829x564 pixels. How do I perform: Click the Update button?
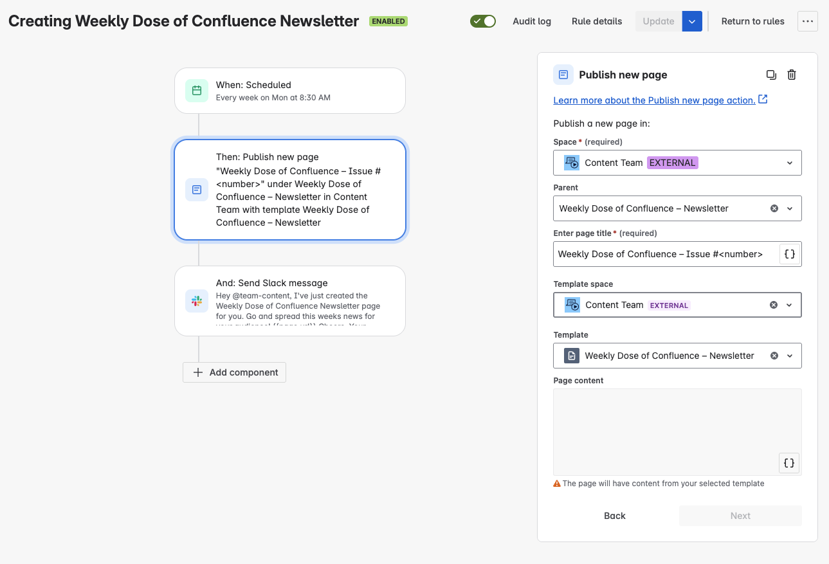tap(659, 21)
